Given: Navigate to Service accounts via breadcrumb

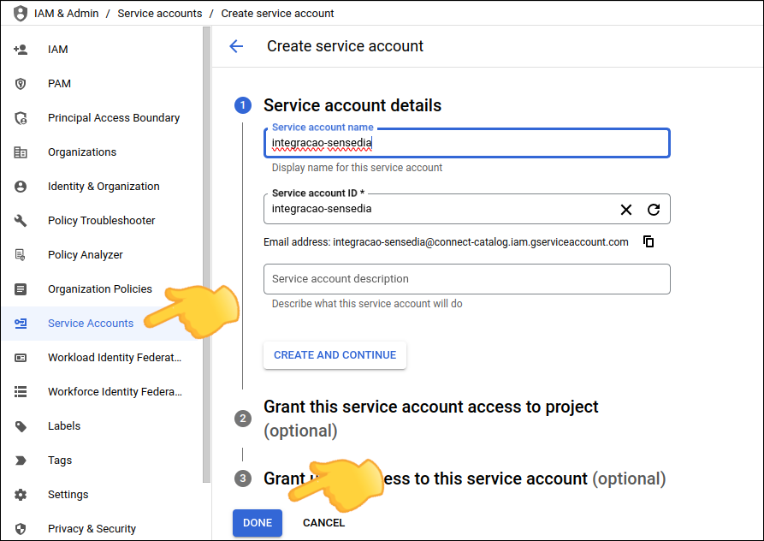Looking at the screenshot, I should 159,13.
